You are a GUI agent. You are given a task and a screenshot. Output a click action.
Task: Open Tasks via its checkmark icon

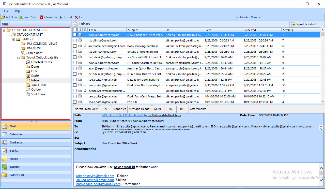tap(5, 151)
